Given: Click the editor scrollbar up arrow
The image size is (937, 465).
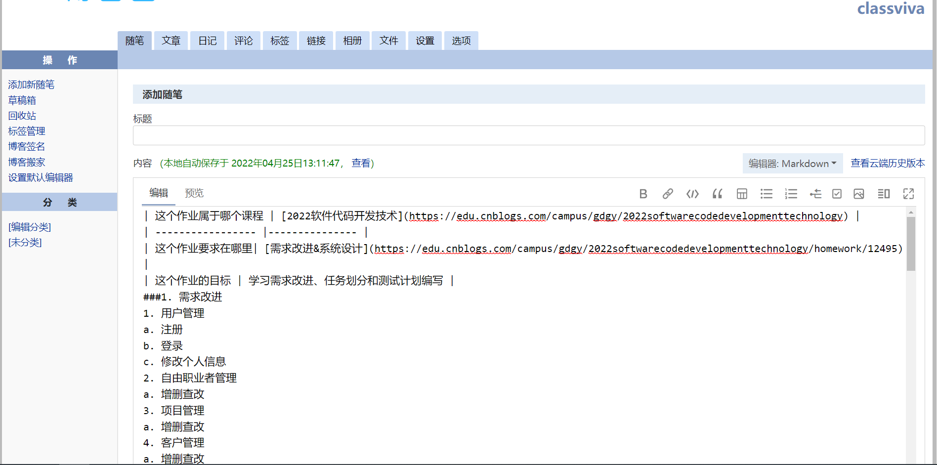Looking at the screenshot, I should click(x=911, y=212).
